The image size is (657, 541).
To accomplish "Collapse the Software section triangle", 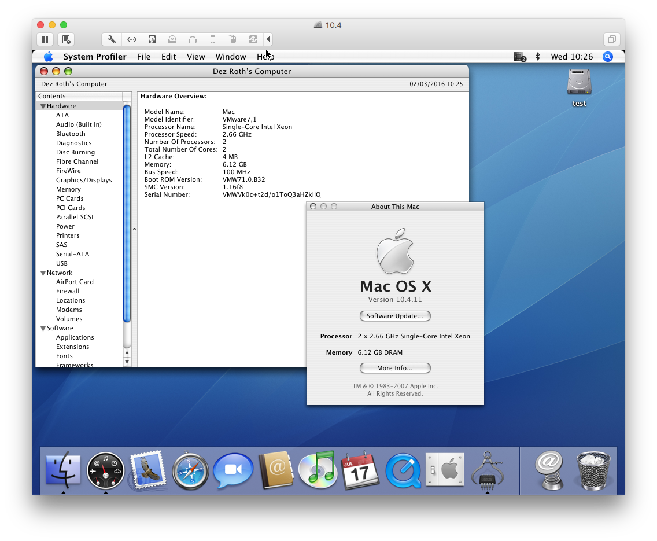I will tap(43, 329).
